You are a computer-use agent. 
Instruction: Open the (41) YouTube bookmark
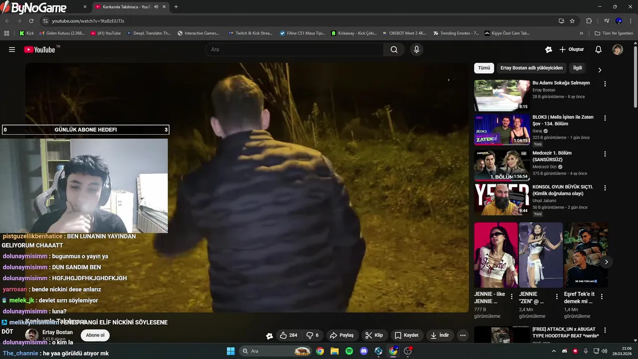click(106, 33)
